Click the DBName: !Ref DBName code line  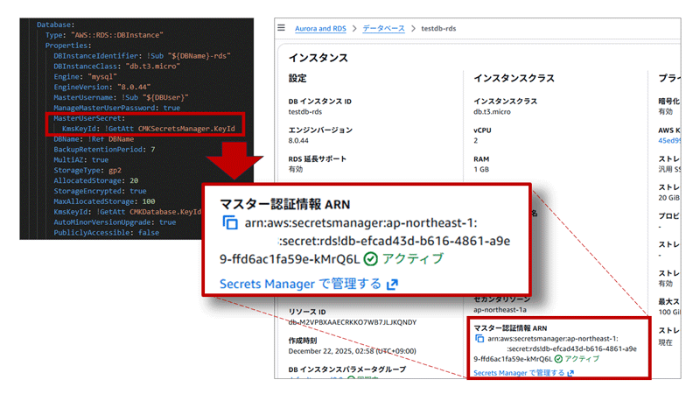[94, 139]
